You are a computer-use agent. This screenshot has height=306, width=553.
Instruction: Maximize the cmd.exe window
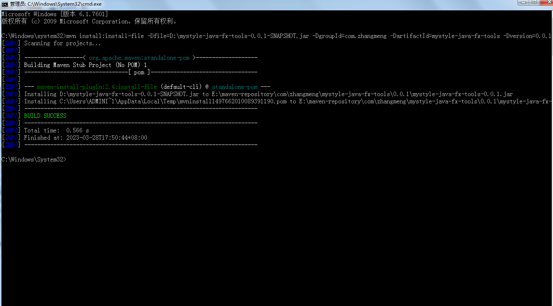534,2
